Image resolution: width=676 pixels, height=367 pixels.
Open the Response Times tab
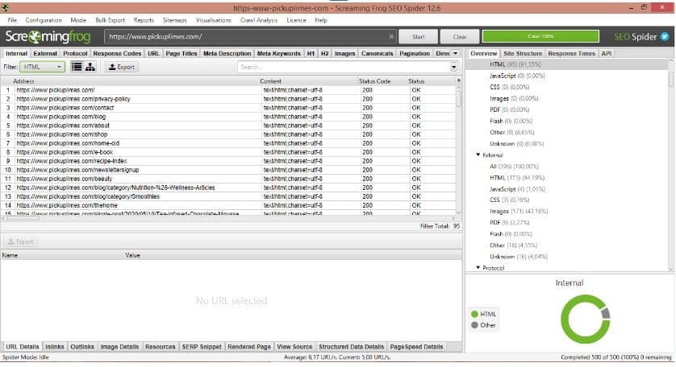[572, 53]
